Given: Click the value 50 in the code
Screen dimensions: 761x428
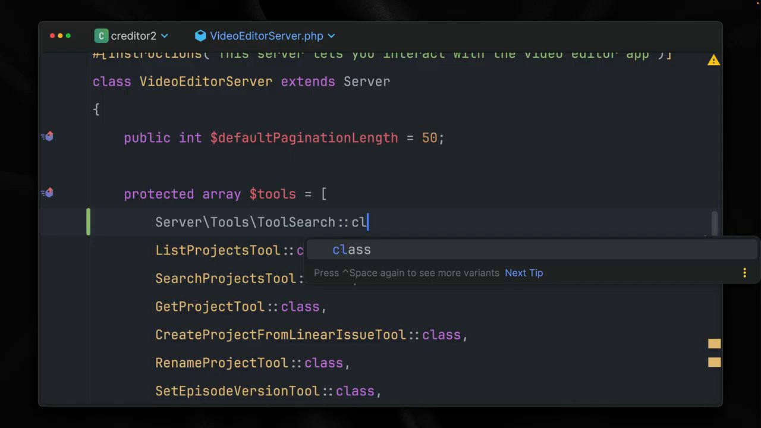Looking at the screenshot, I should (429, 138).
